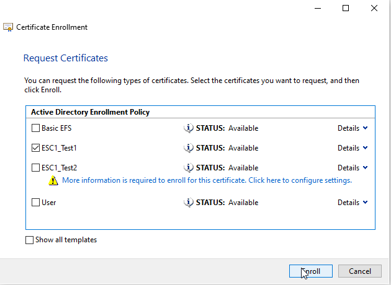Expand Details for Basic EFS
The width and height of the screenshot is (391, 285).
tap(352, 128)
